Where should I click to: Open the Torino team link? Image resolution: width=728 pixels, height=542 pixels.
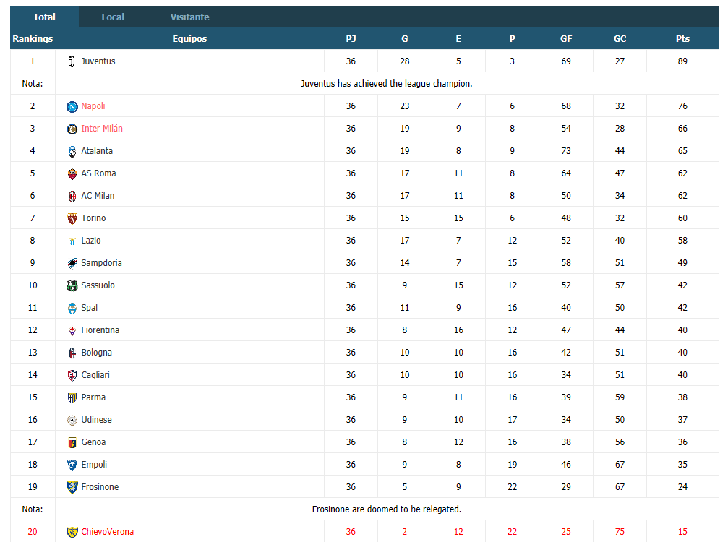(x=93, y=218)
